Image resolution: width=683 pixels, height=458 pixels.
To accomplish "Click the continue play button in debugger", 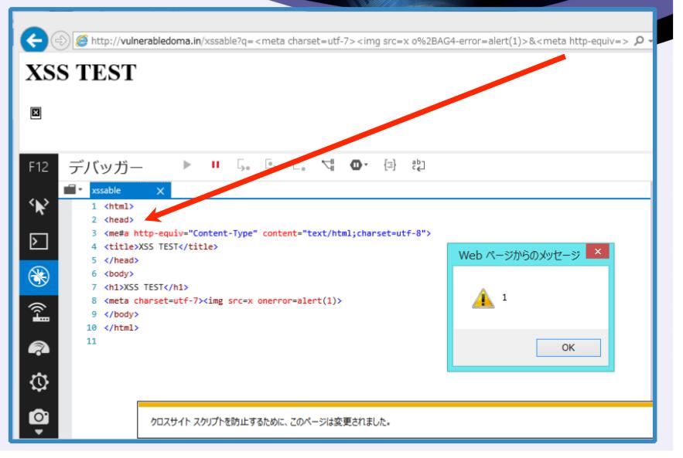I will 187,165.
